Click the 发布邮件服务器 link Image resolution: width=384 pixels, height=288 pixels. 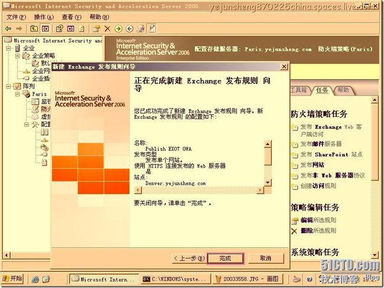point(321,144)
